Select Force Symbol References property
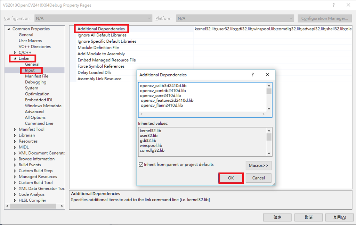The image size is (356, 225). (101, 66)
